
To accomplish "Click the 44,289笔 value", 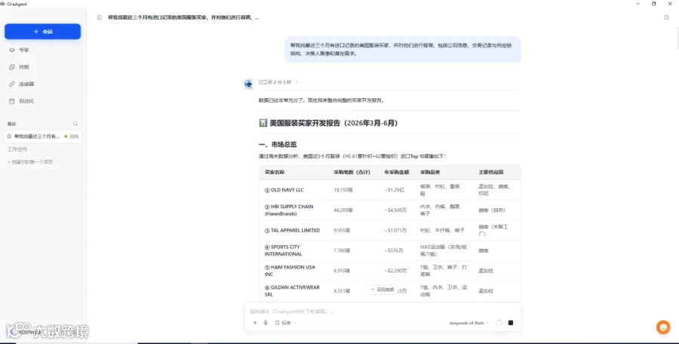I will coord(343,210).
